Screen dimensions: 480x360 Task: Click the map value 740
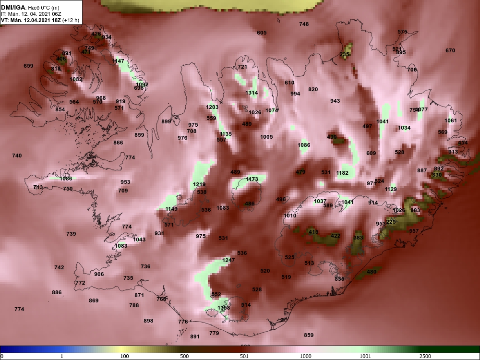pos(17,156)
